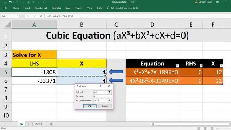
Task: Click the Cancel (X) formula bar icon
Action: click(28, 16)
